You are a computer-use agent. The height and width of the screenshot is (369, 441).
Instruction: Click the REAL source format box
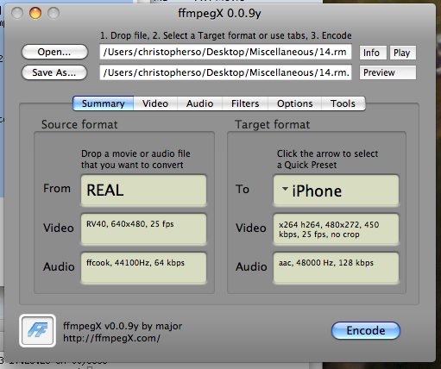pos(143,190)
